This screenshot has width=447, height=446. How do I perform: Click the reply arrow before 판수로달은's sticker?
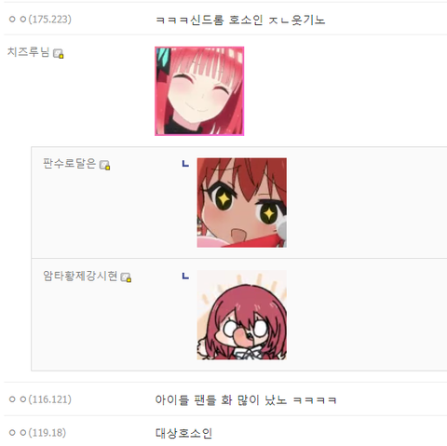tap(185, 163)
